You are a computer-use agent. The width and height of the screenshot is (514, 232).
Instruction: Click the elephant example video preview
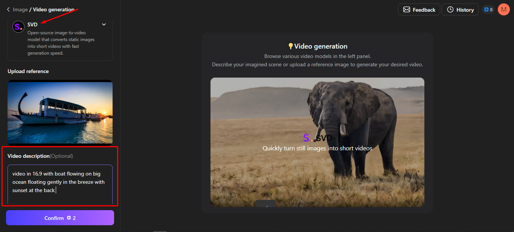pos(317,142)
